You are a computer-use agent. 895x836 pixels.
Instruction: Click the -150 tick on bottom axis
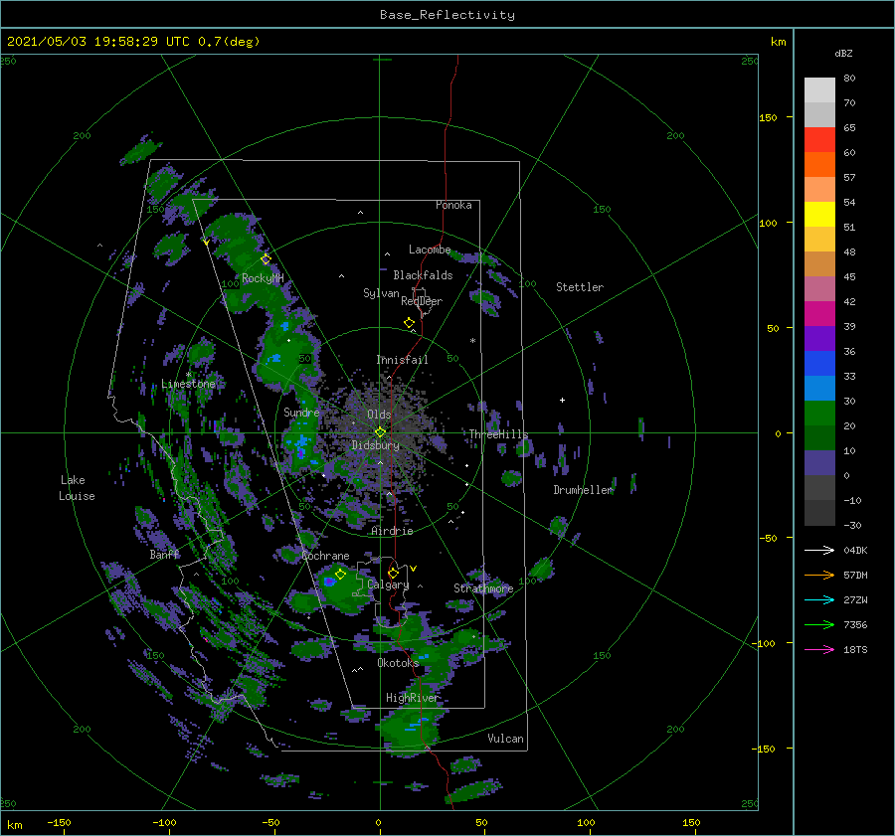pos(59,822)
